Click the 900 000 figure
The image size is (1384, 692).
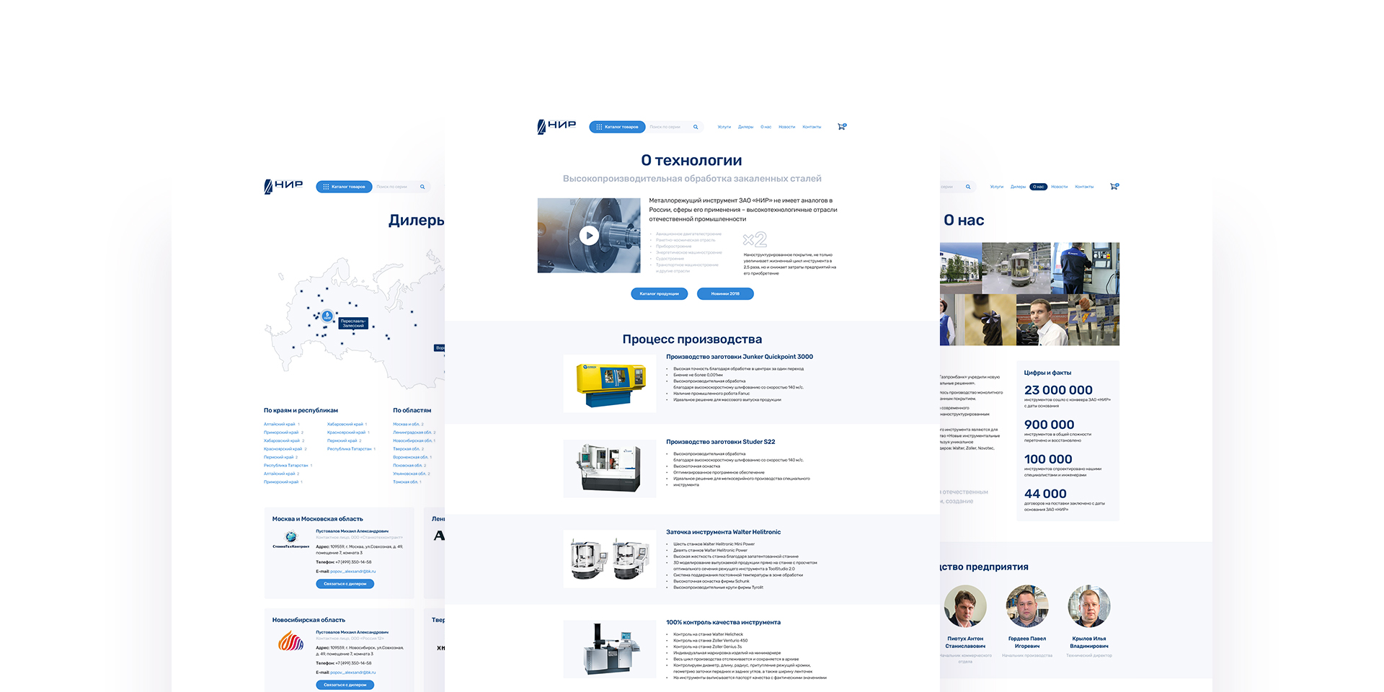coord(1049,425)
